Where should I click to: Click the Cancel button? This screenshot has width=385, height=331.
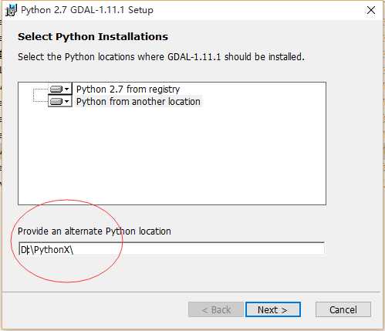click(x=343, y=309)
